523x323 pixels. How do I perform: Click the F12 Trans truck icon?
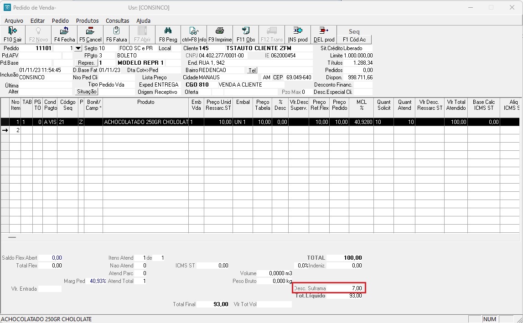pyautogui.click(x=272, y=35)
